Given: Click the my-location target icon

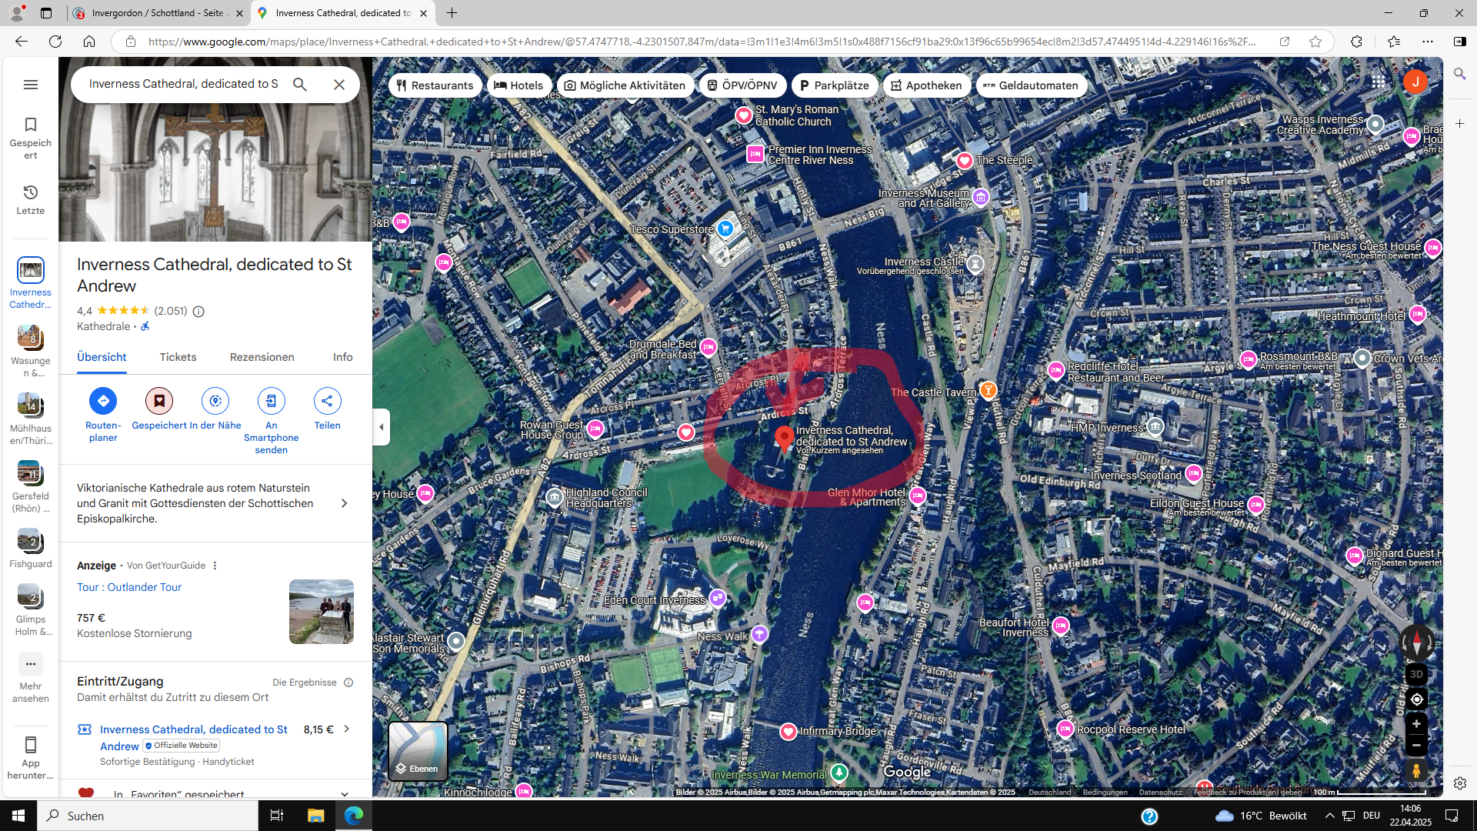Looking at the screenshot, I should click(1416, 699).
